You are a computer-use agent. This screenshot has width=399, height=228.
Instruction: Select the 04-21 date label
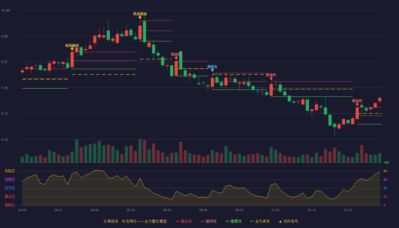(x=58, y=210)
